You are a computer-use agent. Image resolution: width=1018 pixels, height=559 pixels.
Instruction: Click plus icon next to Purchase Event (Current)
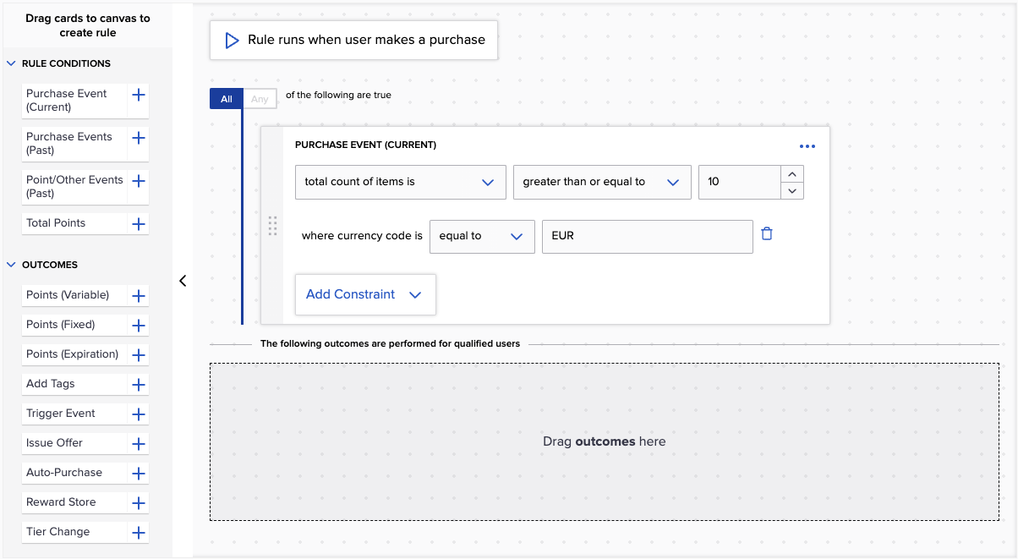139,95
